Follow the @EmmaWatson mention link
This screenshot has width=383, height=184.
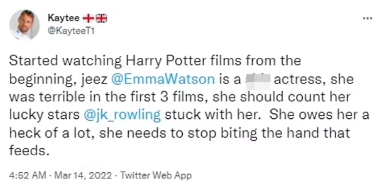(x=163, y=79)
